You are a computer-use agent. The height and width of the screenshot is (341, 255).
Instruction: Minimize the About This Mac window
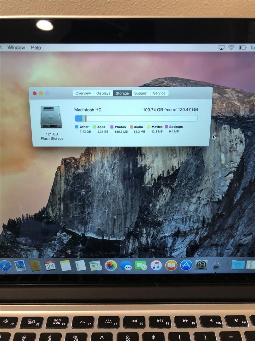[x=41, y=93]
